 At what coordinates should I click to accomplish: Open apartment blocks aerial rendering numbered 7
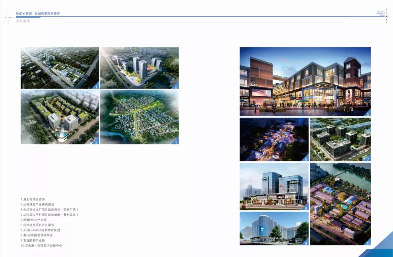click(340, 140)
